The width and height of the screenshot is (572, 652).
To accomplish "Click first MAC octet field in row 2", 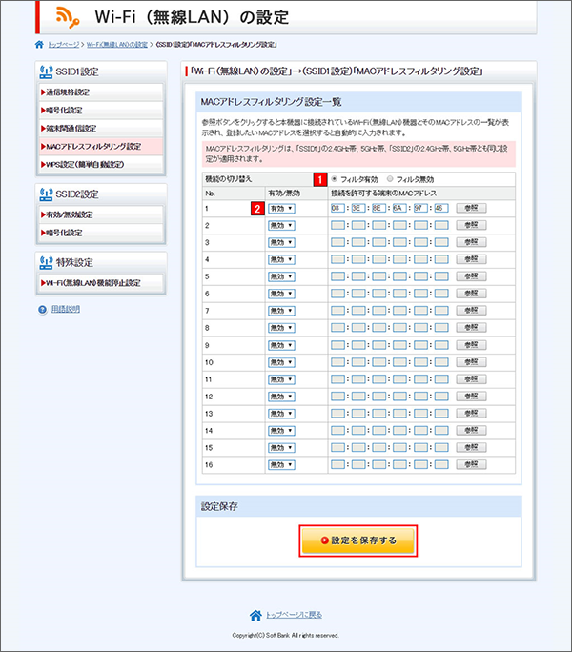I will click(x=337, y=225).
